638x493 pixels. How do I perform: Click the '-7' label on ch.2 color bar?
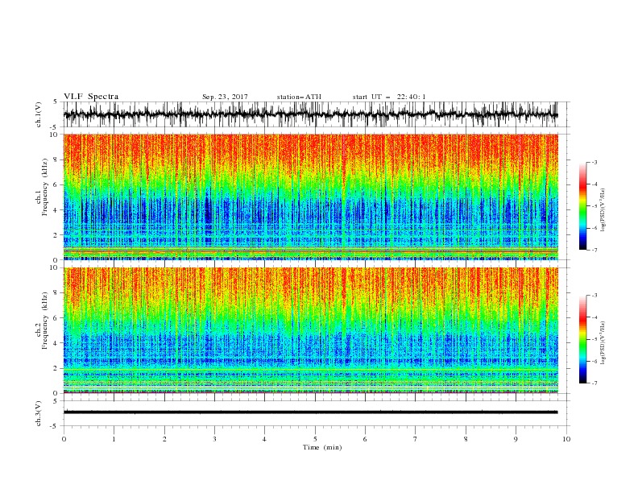click(x=594, y=383)
